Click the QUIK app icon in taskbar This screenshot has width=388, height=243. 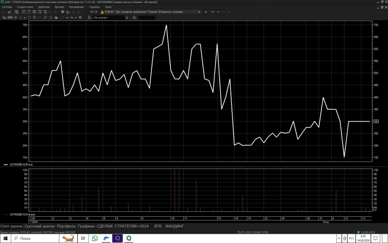pos(118,238)
